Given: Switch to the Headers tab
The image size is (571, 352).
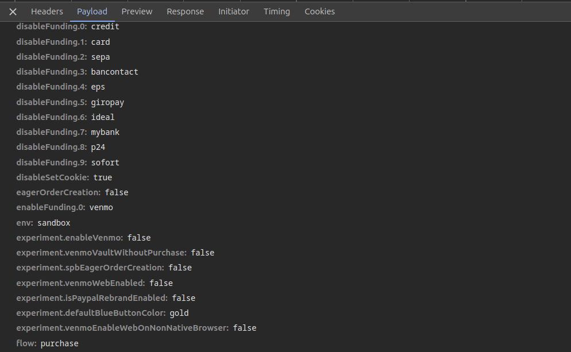Looking at the screenshot, I should point(47,11).
